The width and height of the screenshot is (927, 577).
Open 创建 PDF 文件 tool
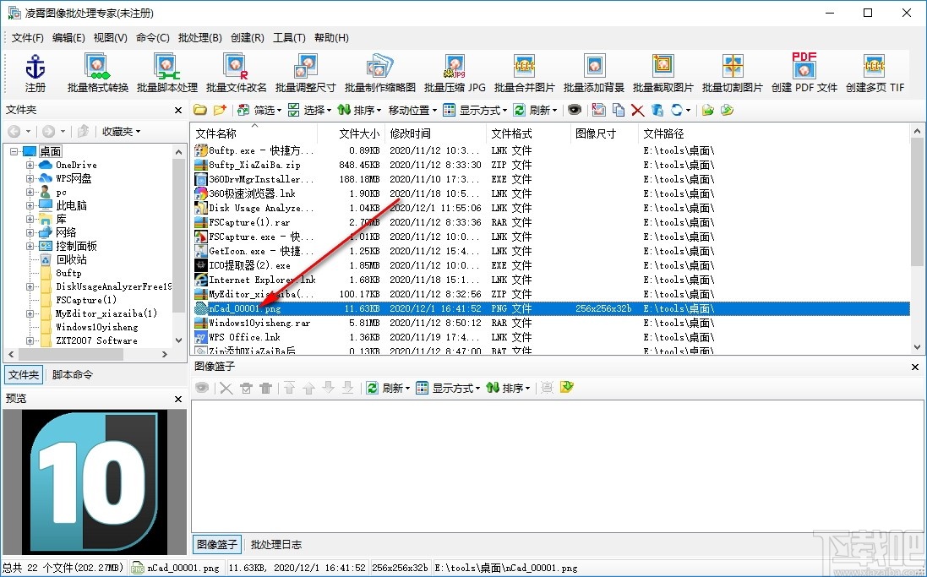[804, 73]
